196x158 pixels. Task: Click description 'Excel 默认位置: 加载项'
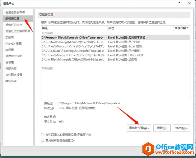click(122, 59)
